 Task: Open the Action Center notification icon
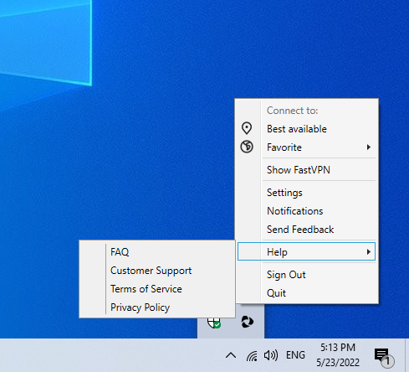click(x=384, y=357)
